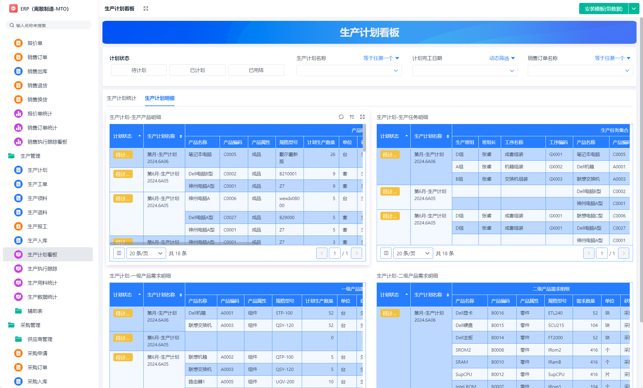
Task: Open the 生产计划名称 filter dropdown
Action: pos(349,70)
